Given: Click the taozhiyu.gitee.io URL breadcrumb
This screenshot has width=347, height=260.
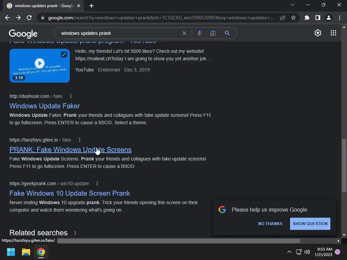Looking at the screenshot, I should (40, 140).
